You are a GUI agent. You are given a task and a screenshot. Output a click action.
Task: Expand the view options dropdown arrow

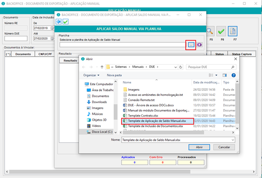(x=216, y=76)
